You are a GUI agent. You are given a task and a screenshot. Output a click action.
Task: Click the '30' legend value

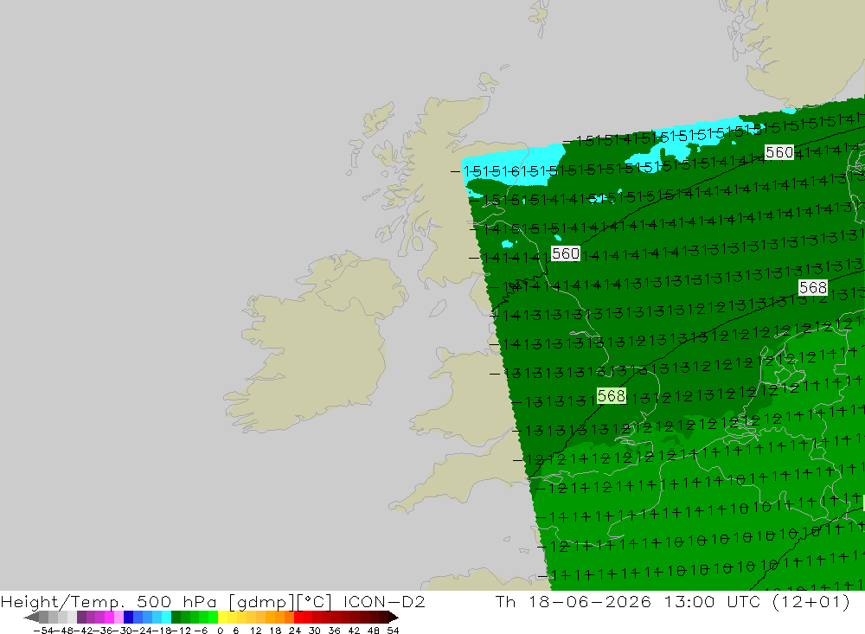click(x=314, y=631)
